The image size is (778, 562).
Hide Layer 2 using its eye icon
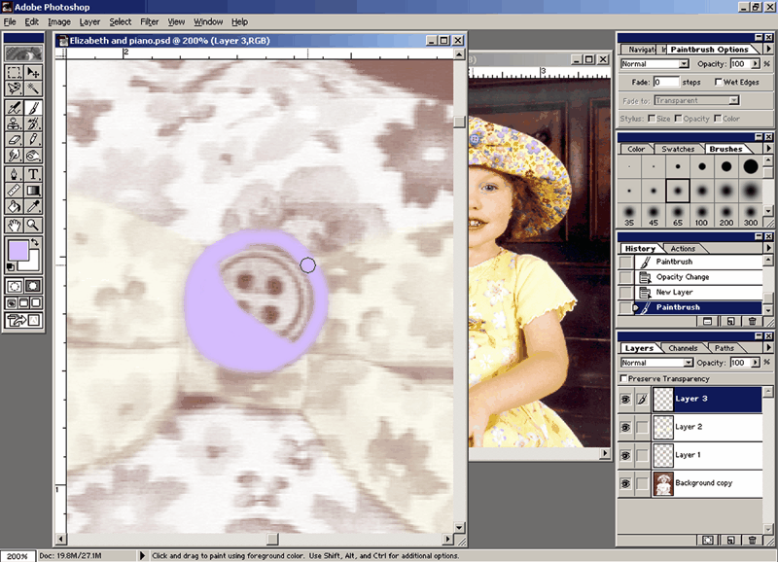pyautogui.click(x=625, y=426)
